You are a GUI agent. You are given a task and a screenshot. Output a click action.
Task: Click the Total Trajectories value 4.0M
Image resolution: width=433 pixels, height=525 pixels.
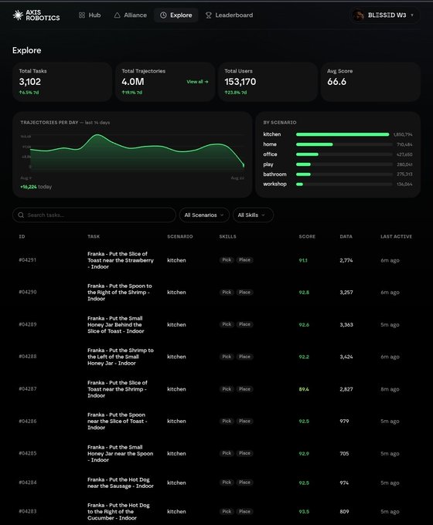tap(133, 82)
